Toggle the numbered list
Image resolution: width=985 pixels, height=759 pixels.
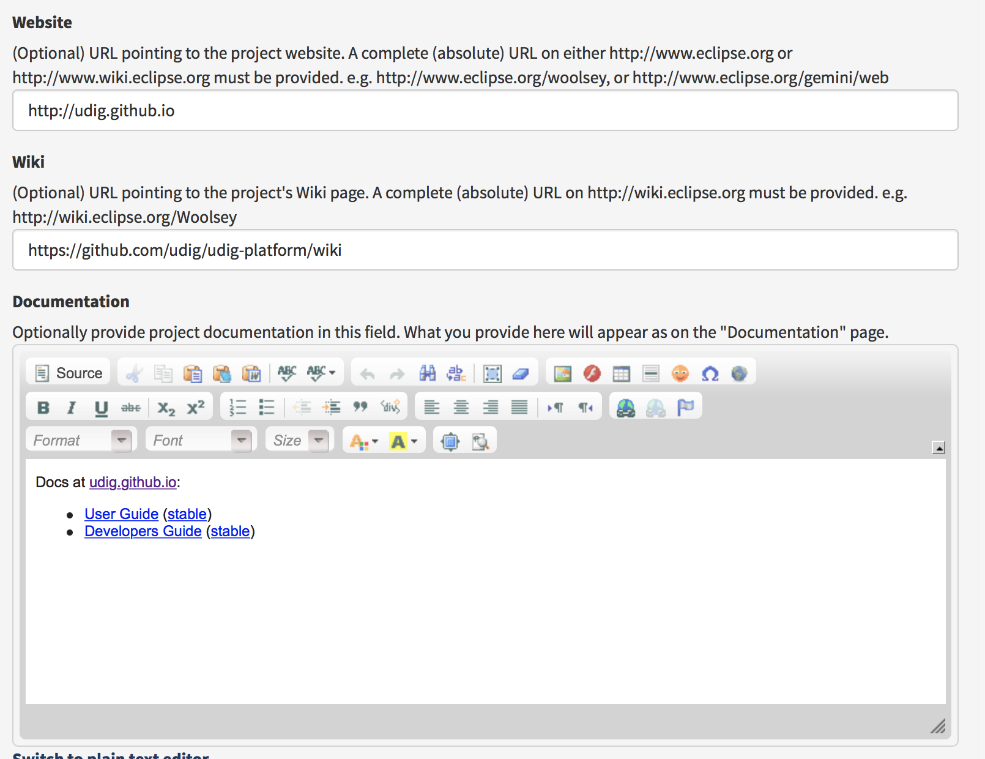click(x=237, y=406)
